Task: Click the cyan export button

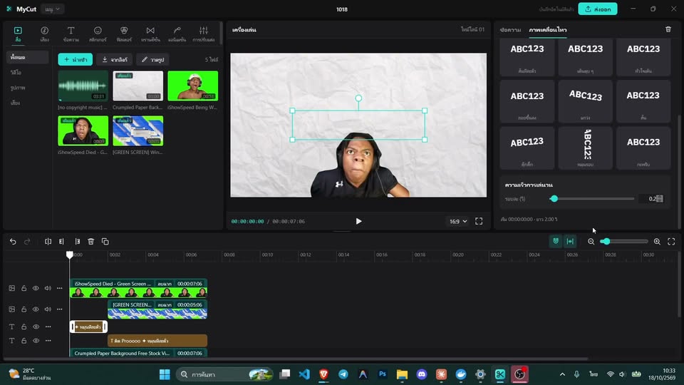Action: click(x=598, y=9)
